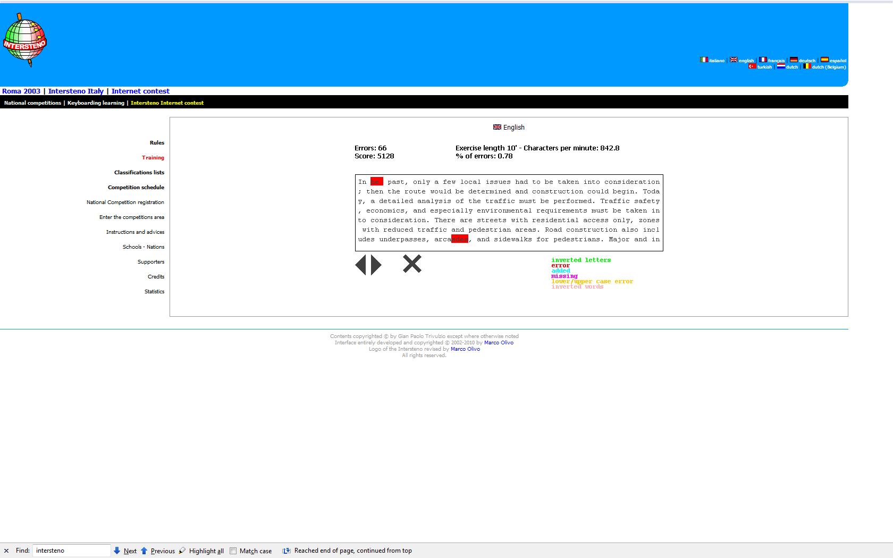Screen dimensions: 893x558
Task: Select the english language flag
Action: tap(734, 60)
